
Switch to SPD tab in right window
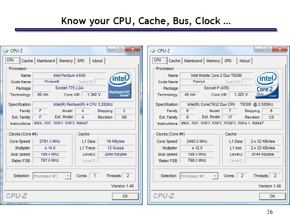pyautogui.click(x=230, y=61)
